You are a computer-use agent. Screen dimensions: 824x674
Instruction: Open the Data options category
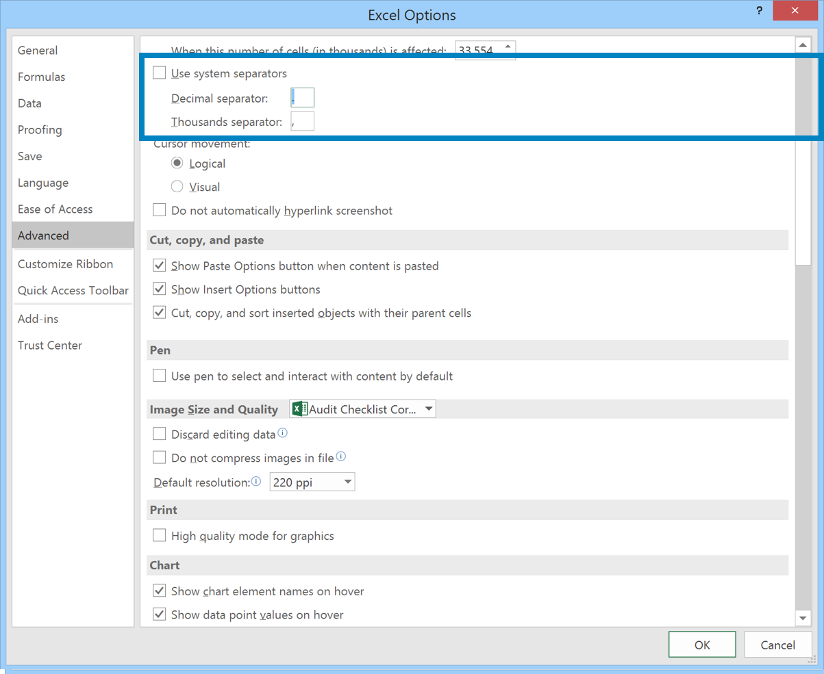click(x=73, y=103)
